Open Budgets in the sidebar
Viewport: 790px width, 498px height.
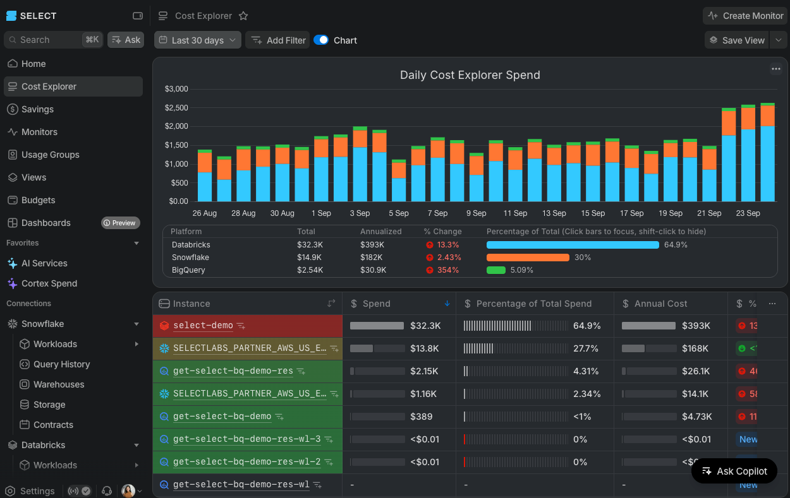pyautogui.click(x=73, y=200)
